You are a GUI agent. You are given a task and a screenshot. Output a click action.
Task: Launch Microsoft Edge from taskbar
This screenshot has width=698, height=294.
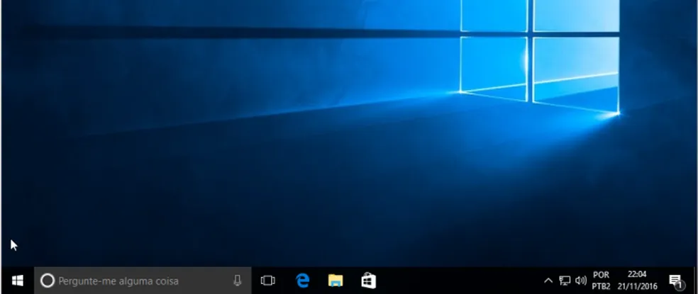(303, 281)
